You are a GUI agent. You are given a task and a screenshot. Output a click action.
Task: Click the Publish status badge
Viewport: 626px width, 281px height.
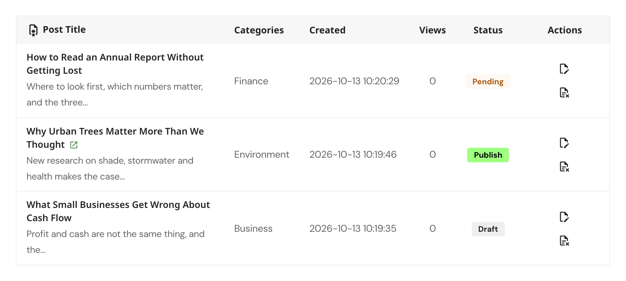coord(488,155)
